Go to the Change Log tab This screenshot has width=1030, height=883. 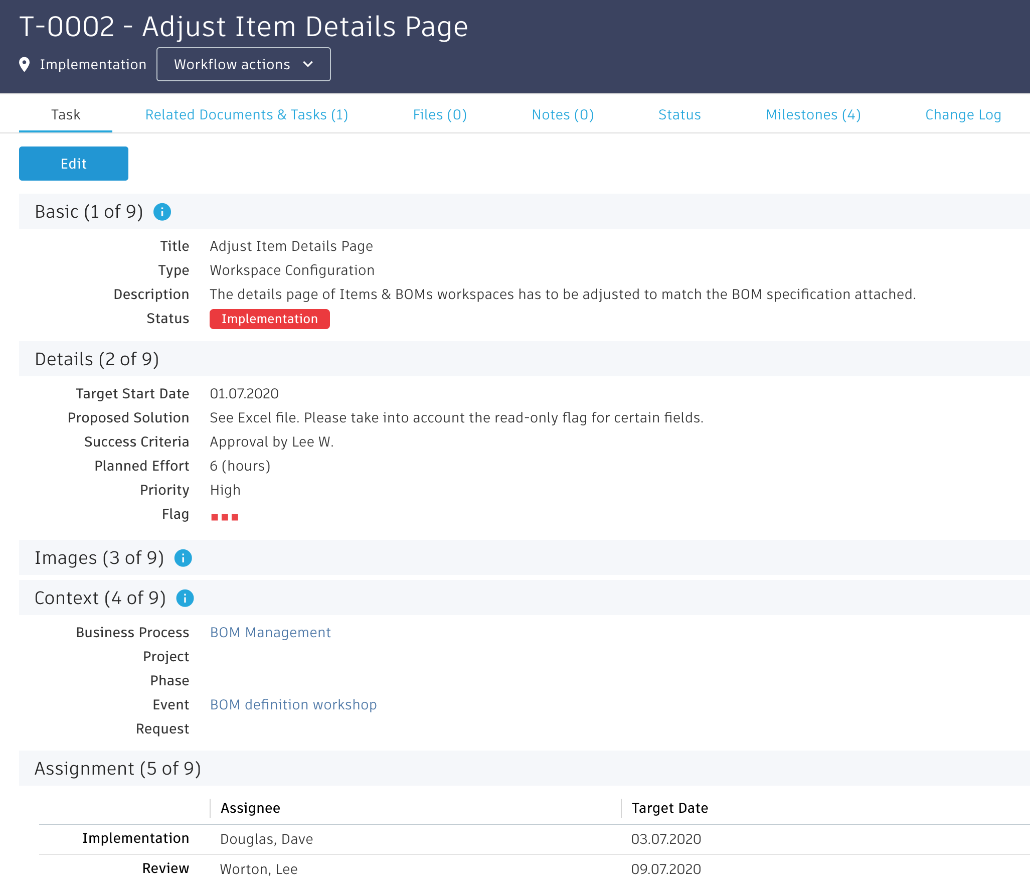click(963, 115)
